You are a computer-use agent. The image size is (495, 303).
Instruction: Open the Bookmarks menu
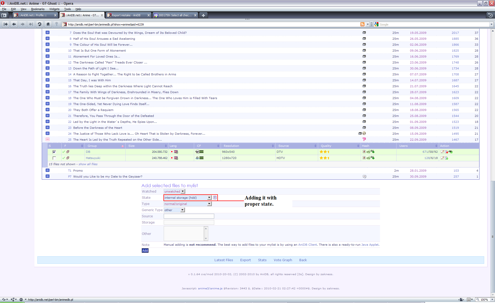coord(38,9)
